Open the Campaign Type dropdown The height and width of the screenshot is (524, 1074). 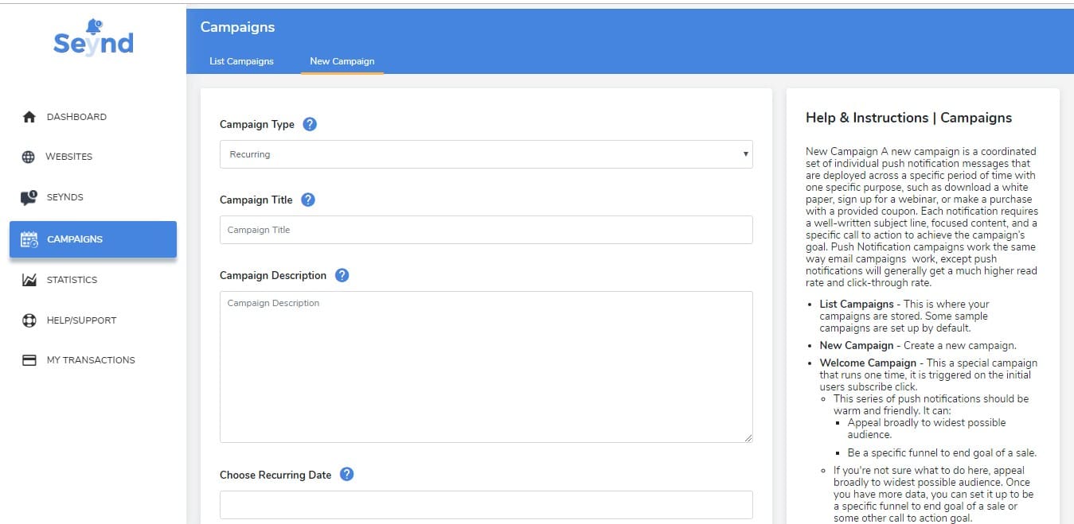[486, 154]
